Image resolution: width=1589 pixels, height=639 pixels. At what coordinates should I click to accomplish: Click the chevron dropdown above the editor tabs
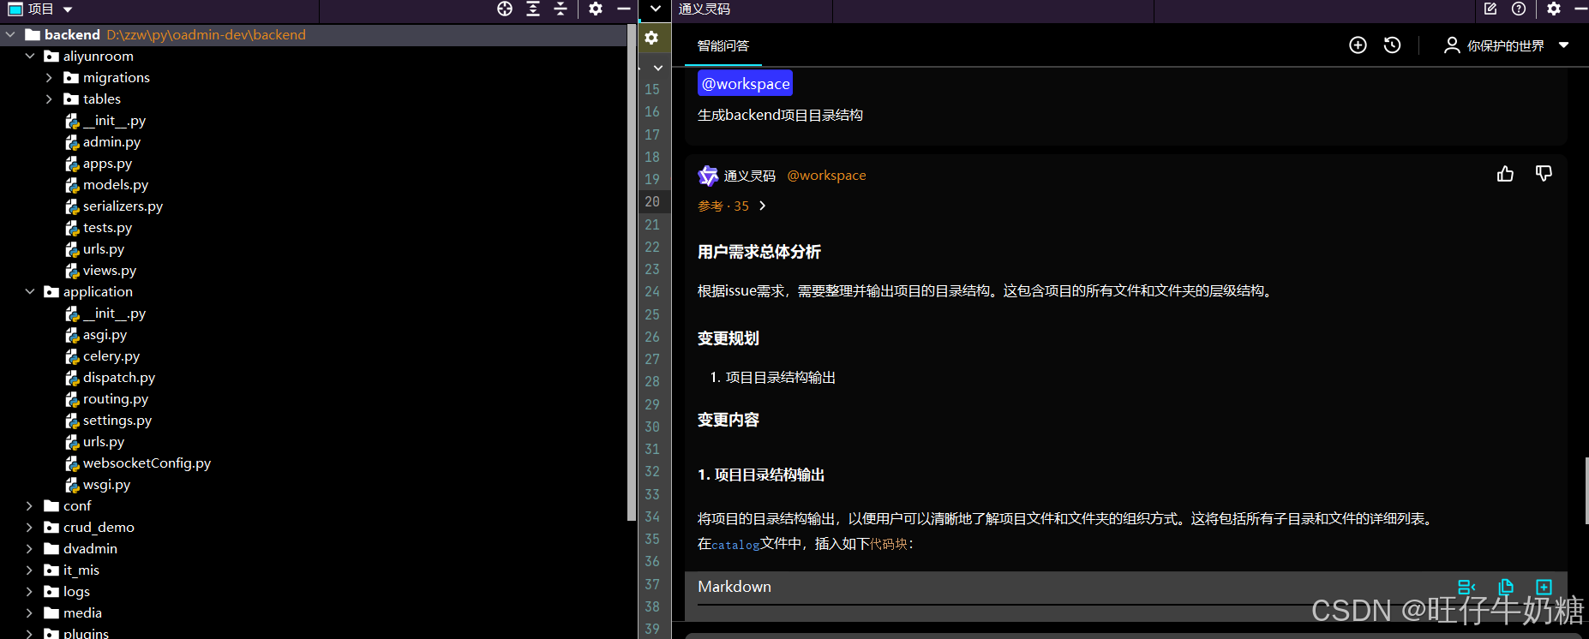tap(655, 9)
